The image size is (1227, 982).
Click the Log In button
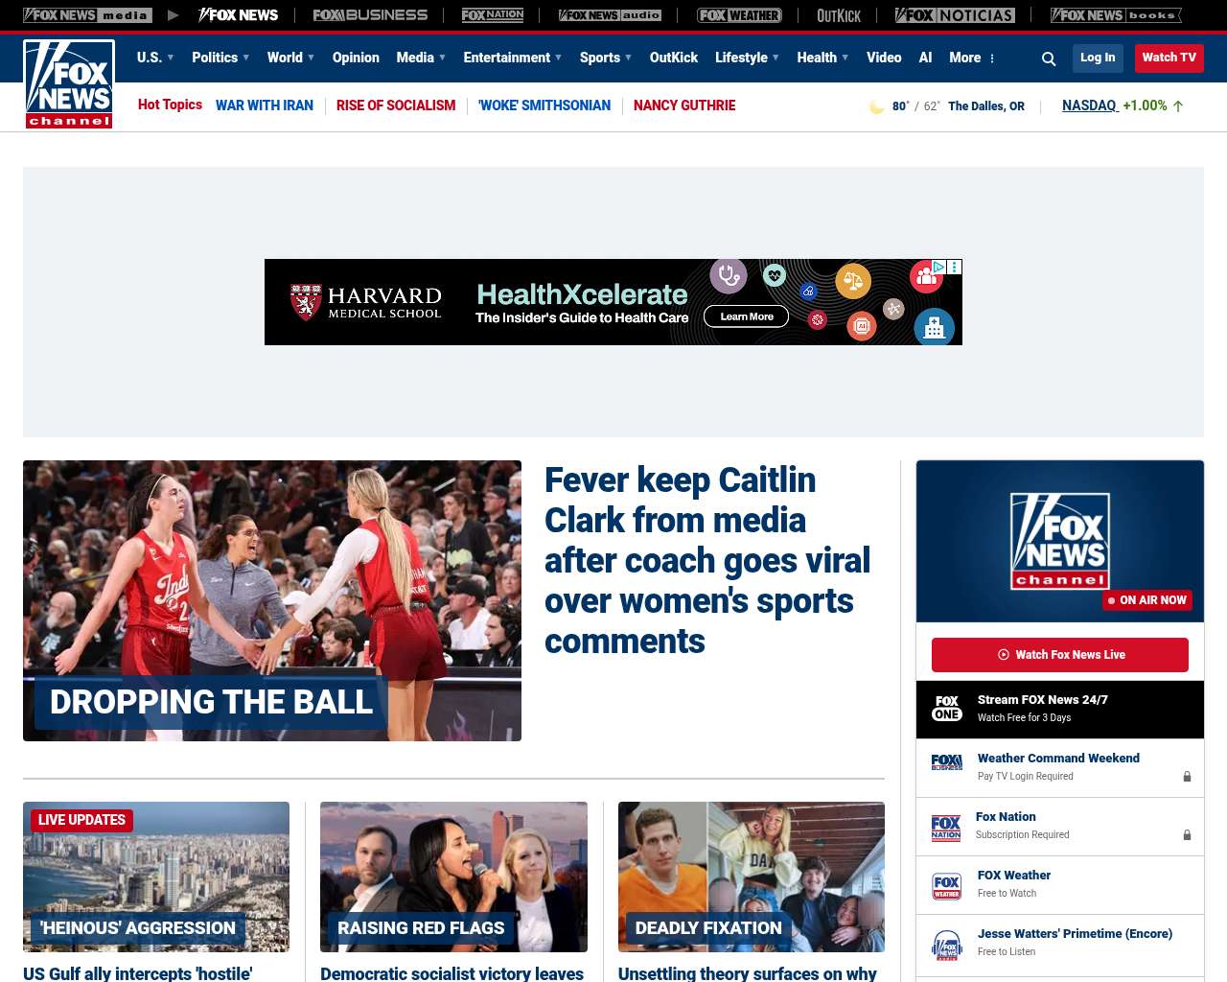pyautogui.click(x=1098, y=58)
